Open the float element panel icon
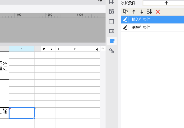This screenshot has width=184, height=128. 112,21
